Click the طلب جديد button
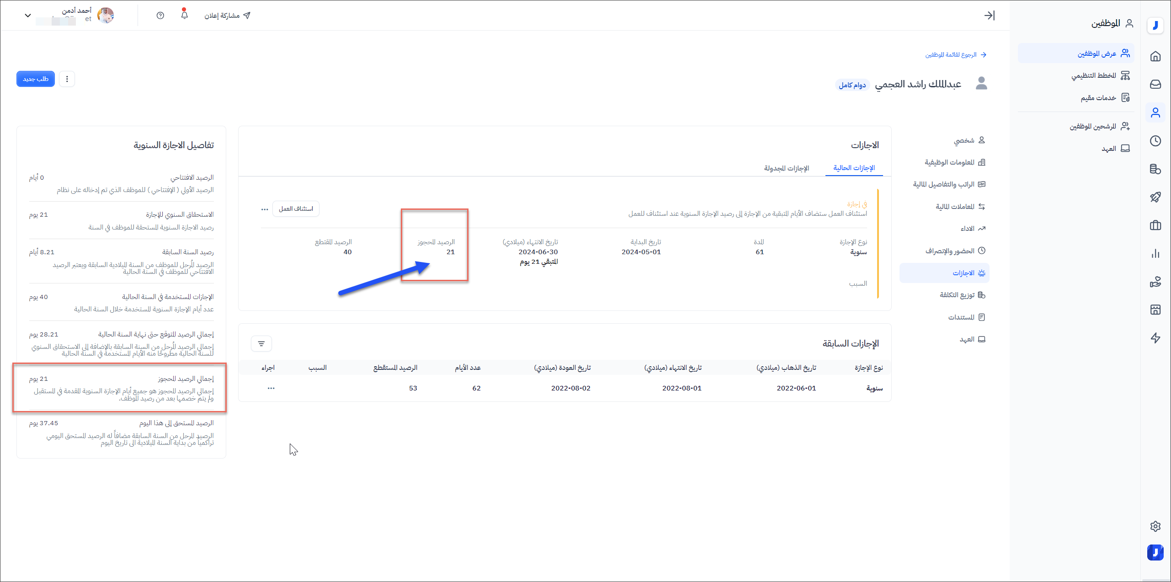 pyautogui.click(x=36, y=79)
